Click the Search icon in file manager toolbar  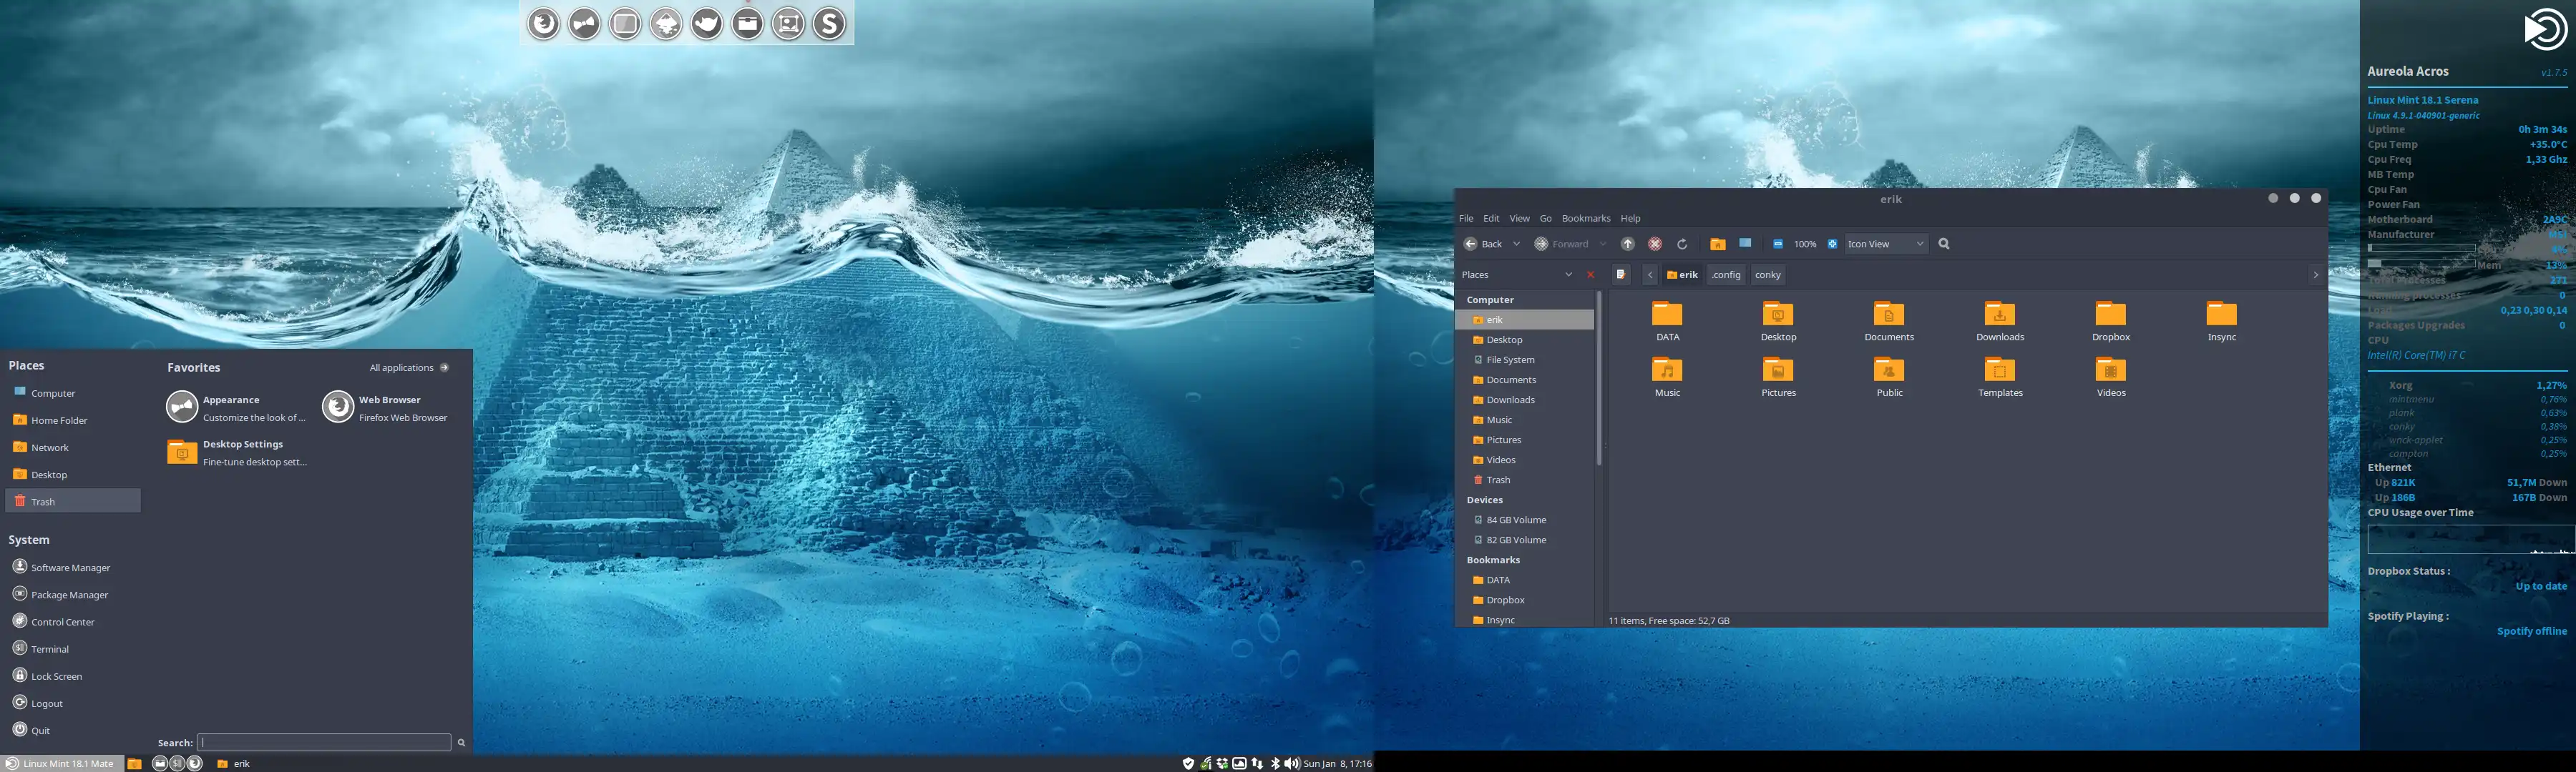tap(1943, 243)
